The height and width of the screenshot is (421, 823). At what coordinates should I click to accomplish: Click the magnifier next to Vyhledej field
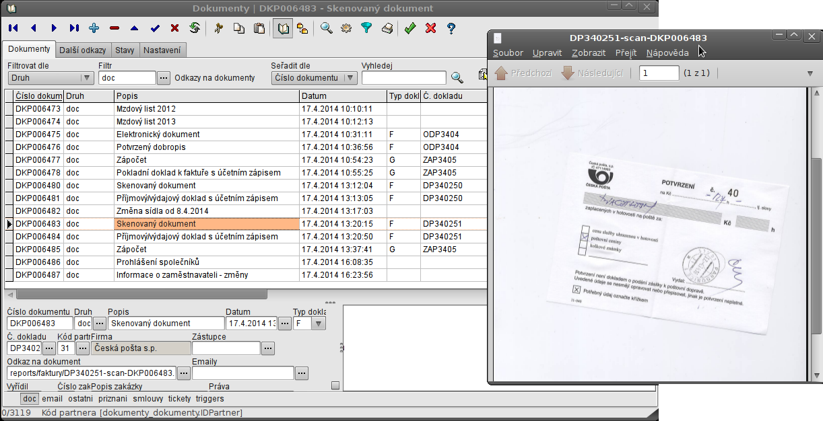(x=457, y=78)
